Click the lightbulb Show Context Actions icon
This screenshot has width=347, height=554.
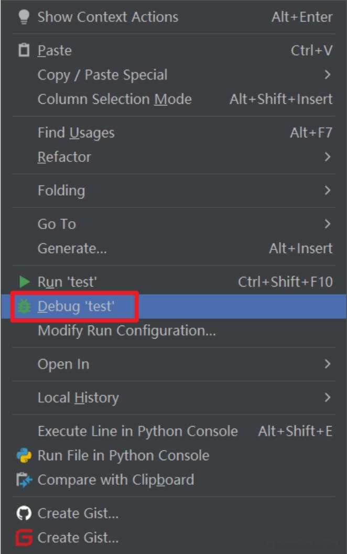[x=24, y=17]
